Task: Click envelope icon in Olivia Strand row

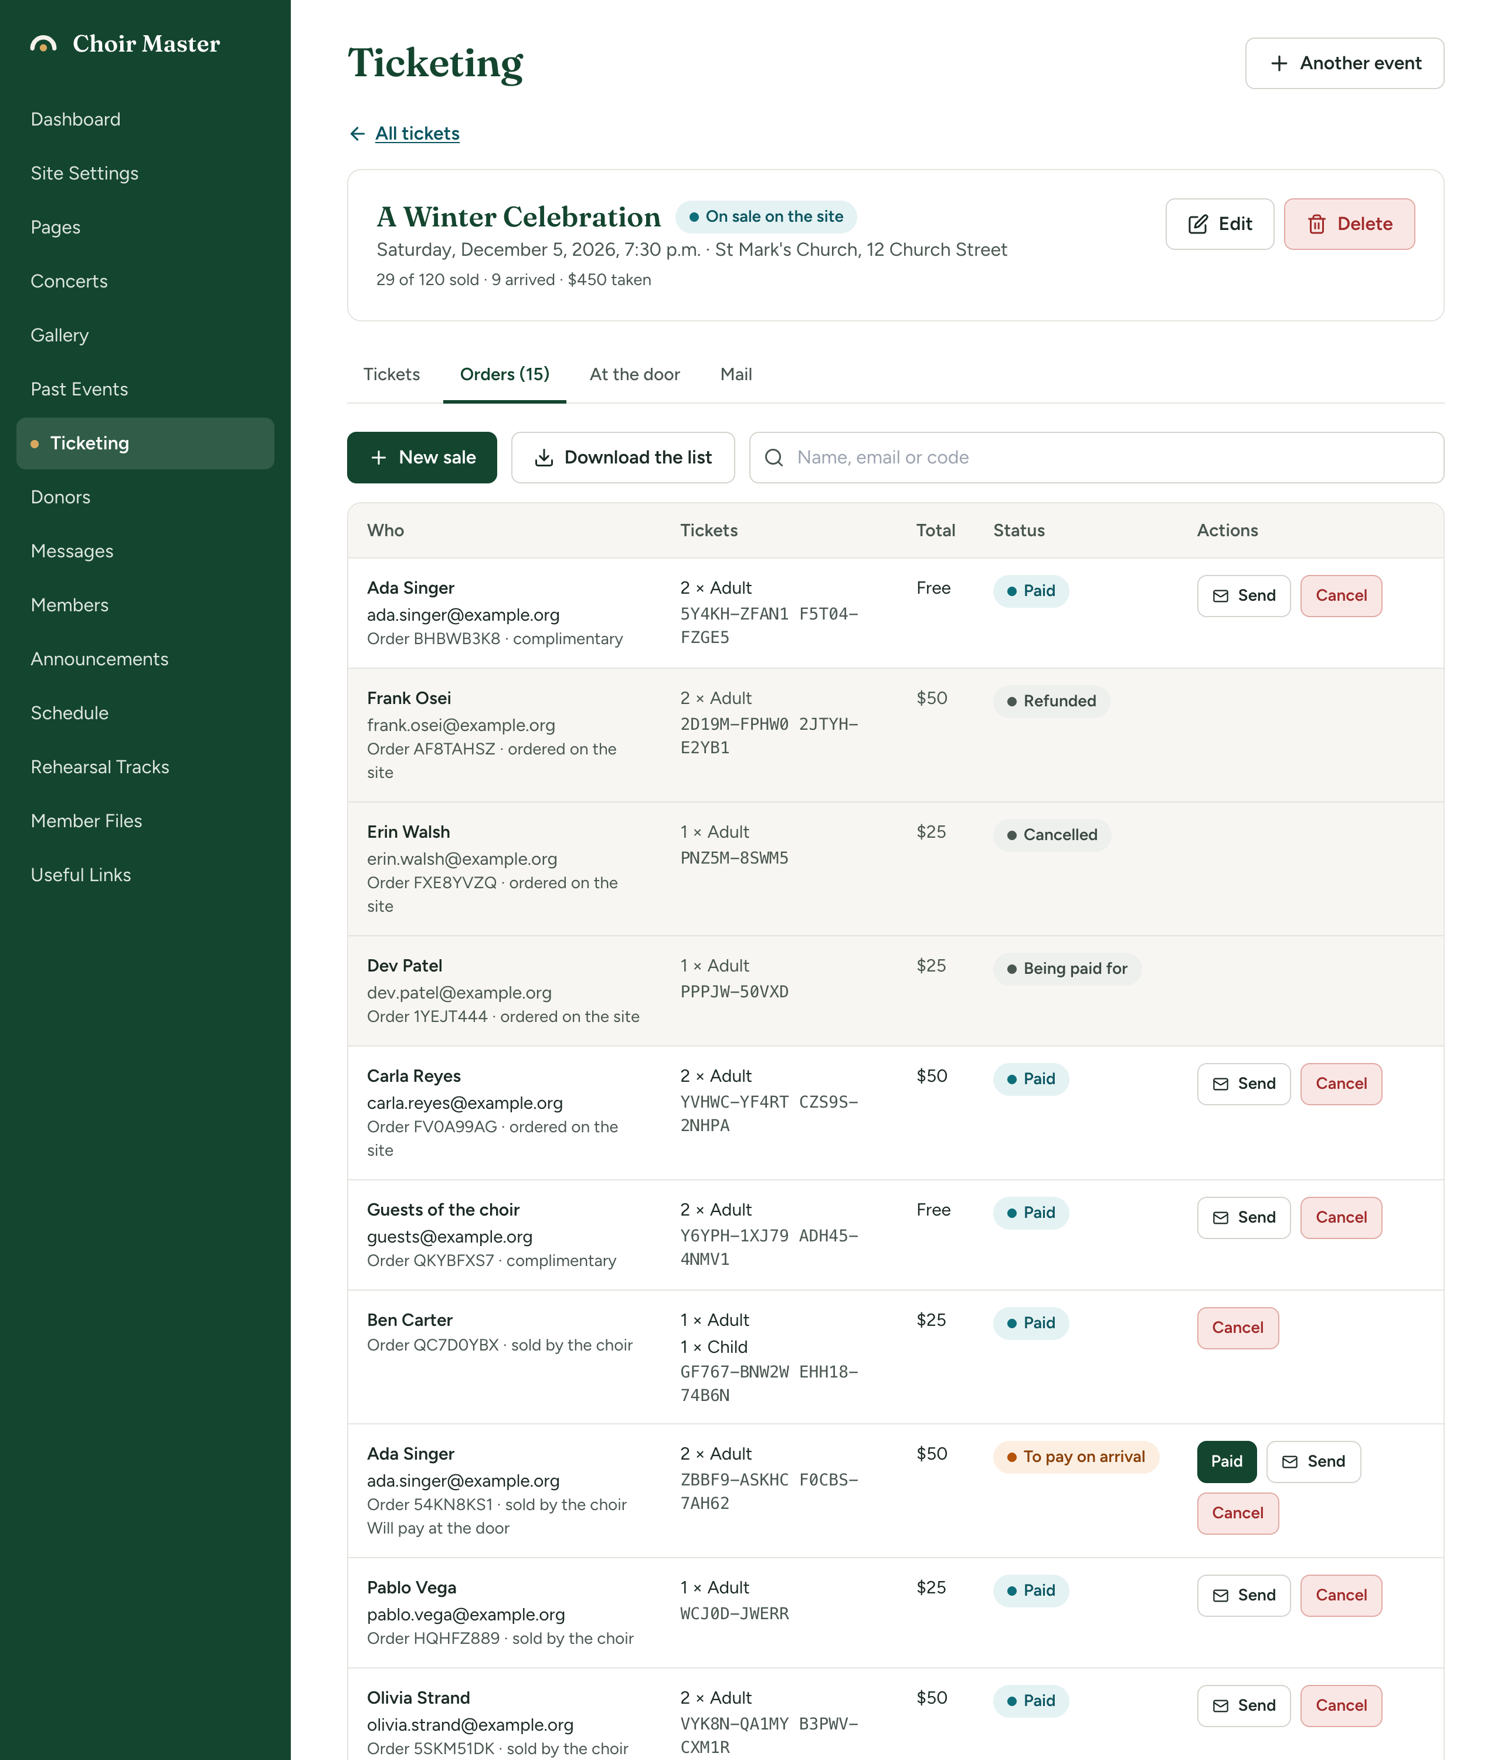Action: (x=1221, y=1707)
